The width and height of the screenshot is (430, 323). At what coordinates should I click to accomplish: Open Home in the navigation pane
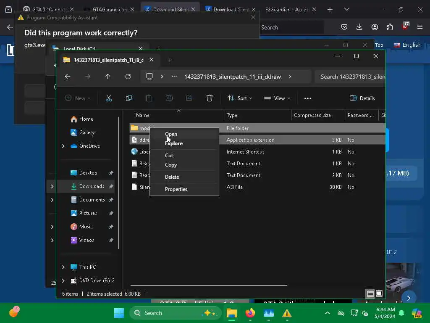pyautogui.click(x=86, y=119)
